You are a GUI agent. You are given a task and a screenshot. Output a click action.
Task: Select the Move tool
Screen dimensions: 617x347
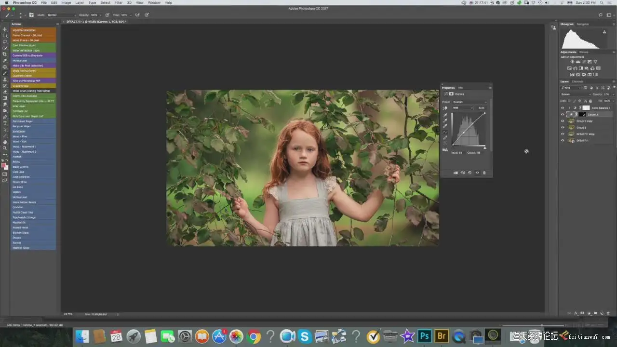pos(5,29)
